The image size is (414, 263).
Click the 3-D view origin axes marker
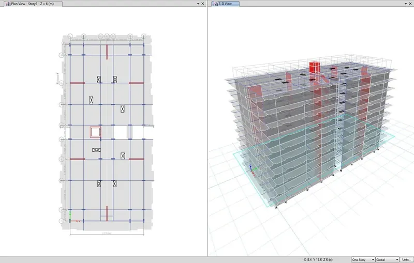252,170
